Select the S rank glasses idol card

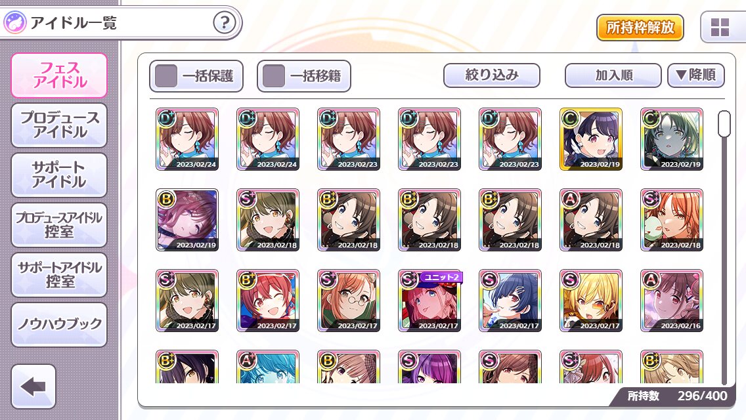point(348,301)
